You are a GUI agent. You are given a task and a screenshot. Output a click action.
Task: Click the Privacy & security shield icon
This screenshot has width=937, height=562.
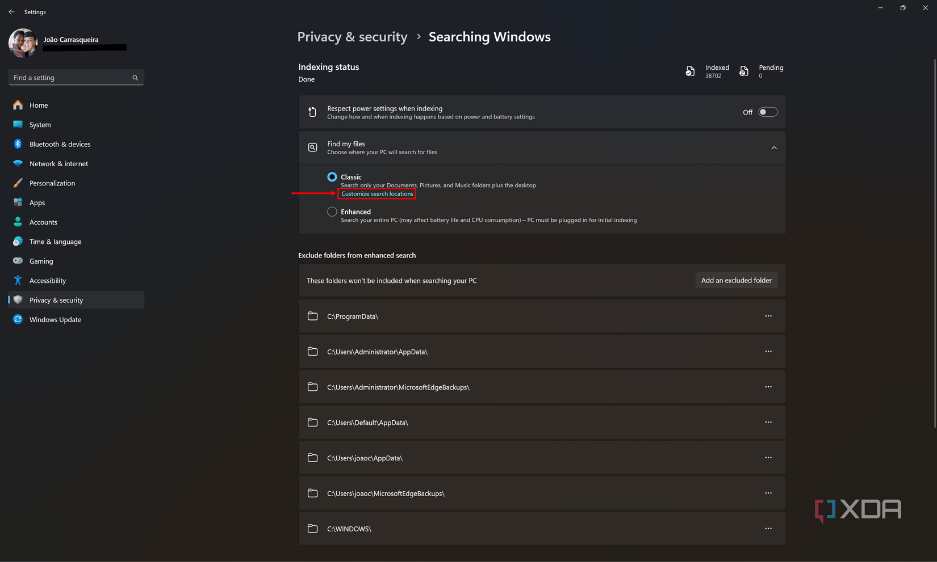point(18,300)
